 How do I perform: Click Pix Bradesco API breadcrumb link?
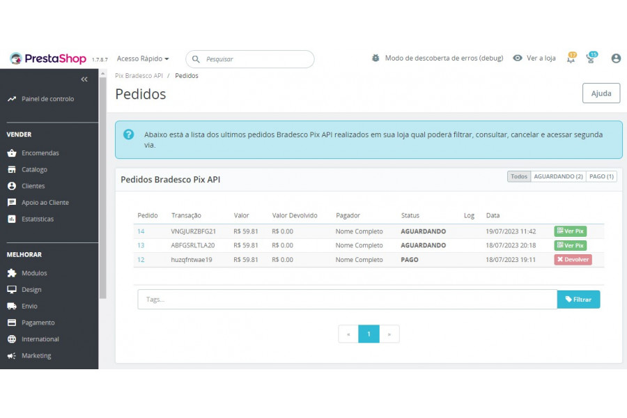click(139, 76)
